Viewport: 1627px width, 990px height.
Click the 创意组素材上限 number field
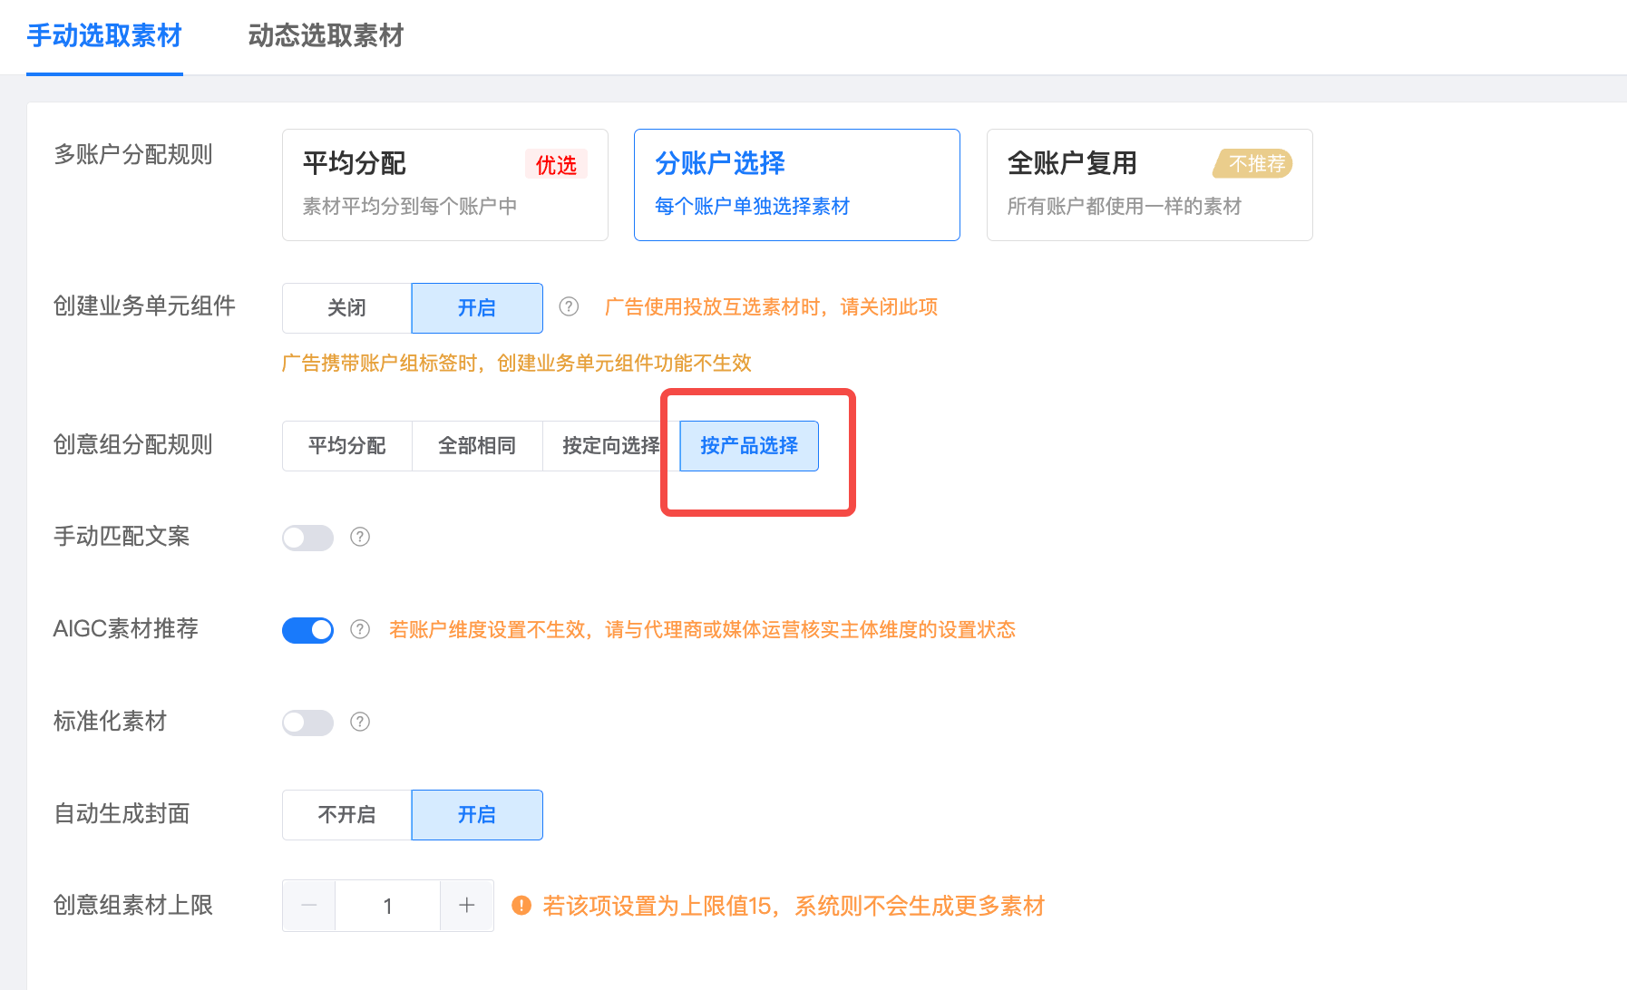(387, 906)
